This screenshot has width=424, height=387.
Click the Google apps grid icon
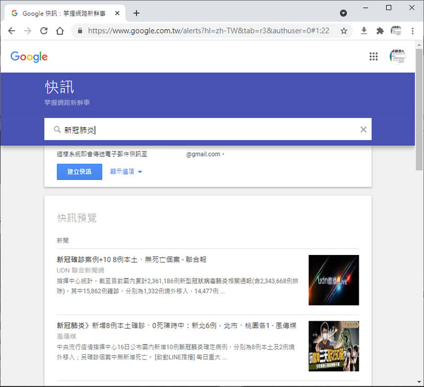pyautogui.click(x=374, y=57)
